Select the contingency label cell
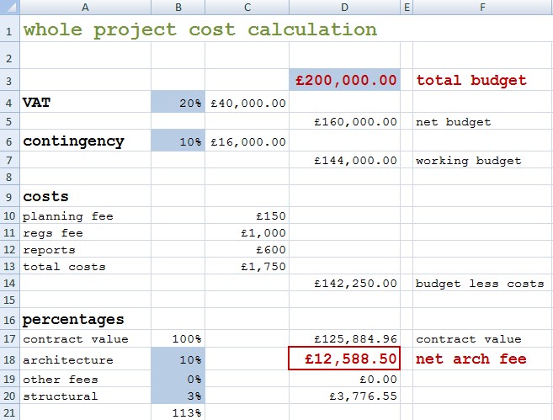The image size is (553, 420). click(85, 141)
